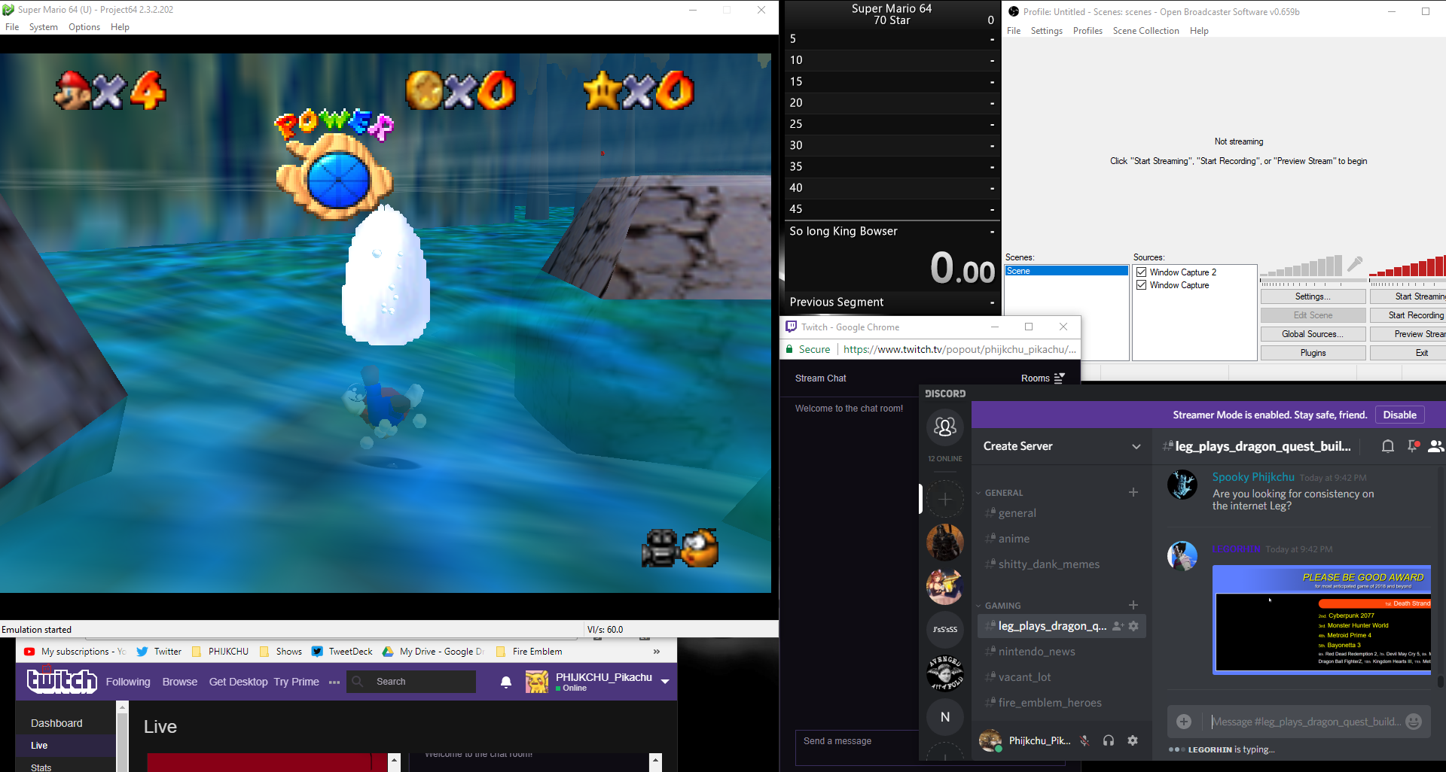Screen dimensions: 1446x772
Task: Open the N server in Discord
Action: [945, 717]
